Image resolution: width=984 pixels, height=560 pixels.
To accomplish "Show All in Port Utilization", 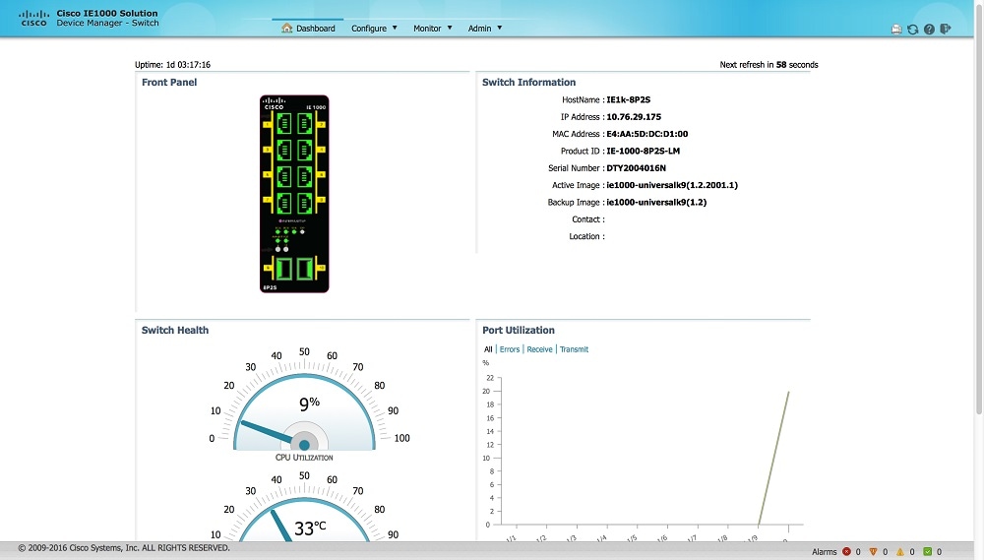I will [488, 349].
